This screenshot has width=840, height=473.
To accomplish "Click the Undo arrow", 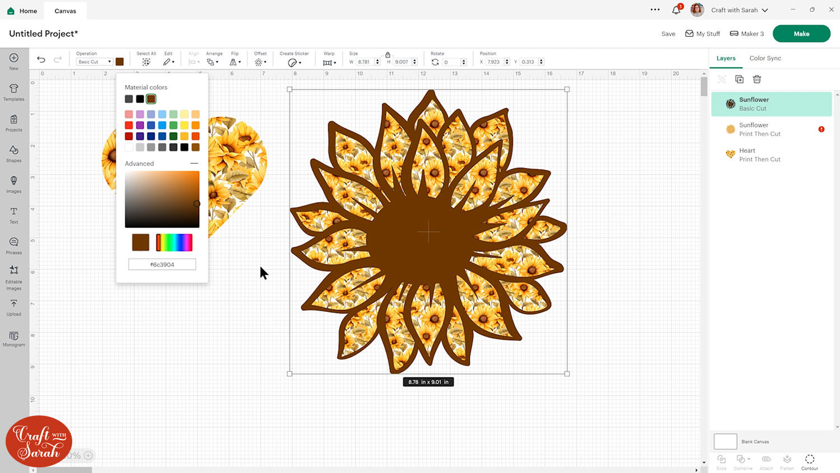I will click(41, 60).
